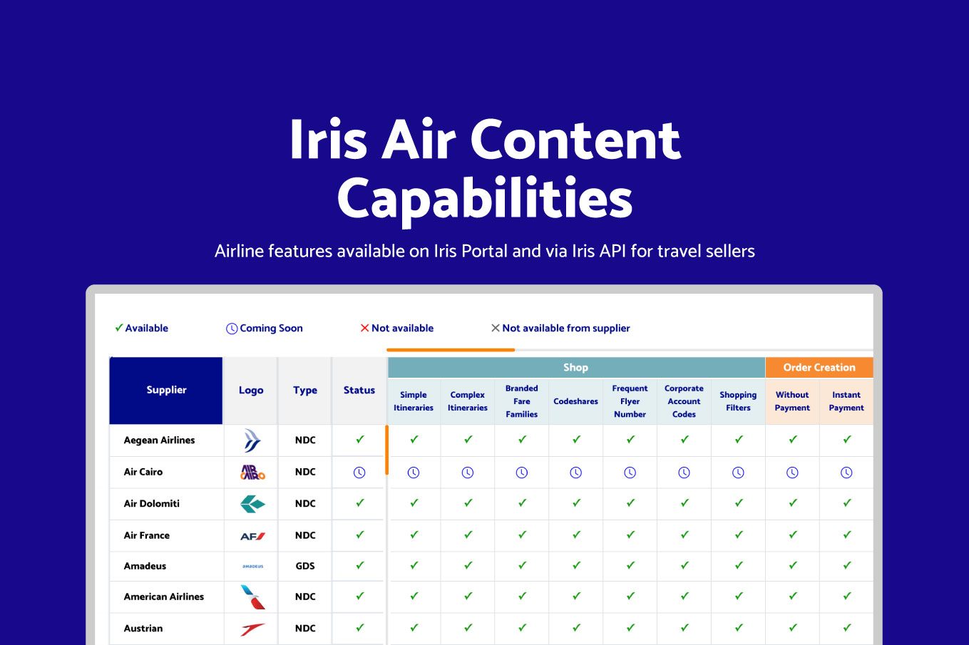The width and height of the screenshot is (969, 645).
Task: Select the Air Cairo supplier name
Action: pyautogui.click(x=143, y=472)
